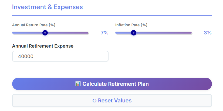Click Return Rate track midway right of handle
The image size is (223, 111).
(x=67, y=33)
